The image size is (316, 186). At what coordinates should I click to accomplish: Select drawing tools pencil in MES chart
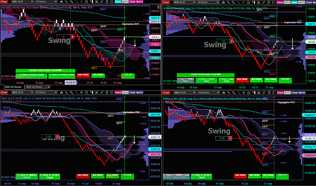(x=66, y=92)
